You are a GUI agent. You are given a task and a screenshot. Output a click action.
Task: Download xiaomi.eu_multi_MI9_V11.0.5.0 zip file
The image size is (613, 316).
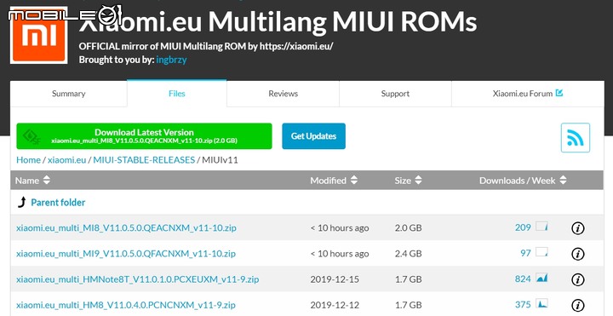pos(126,254)
